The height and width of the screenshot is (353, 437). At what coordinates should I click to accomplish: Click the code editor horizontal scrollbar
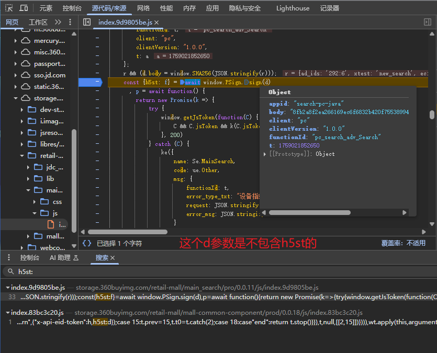[x=128, y=232]
